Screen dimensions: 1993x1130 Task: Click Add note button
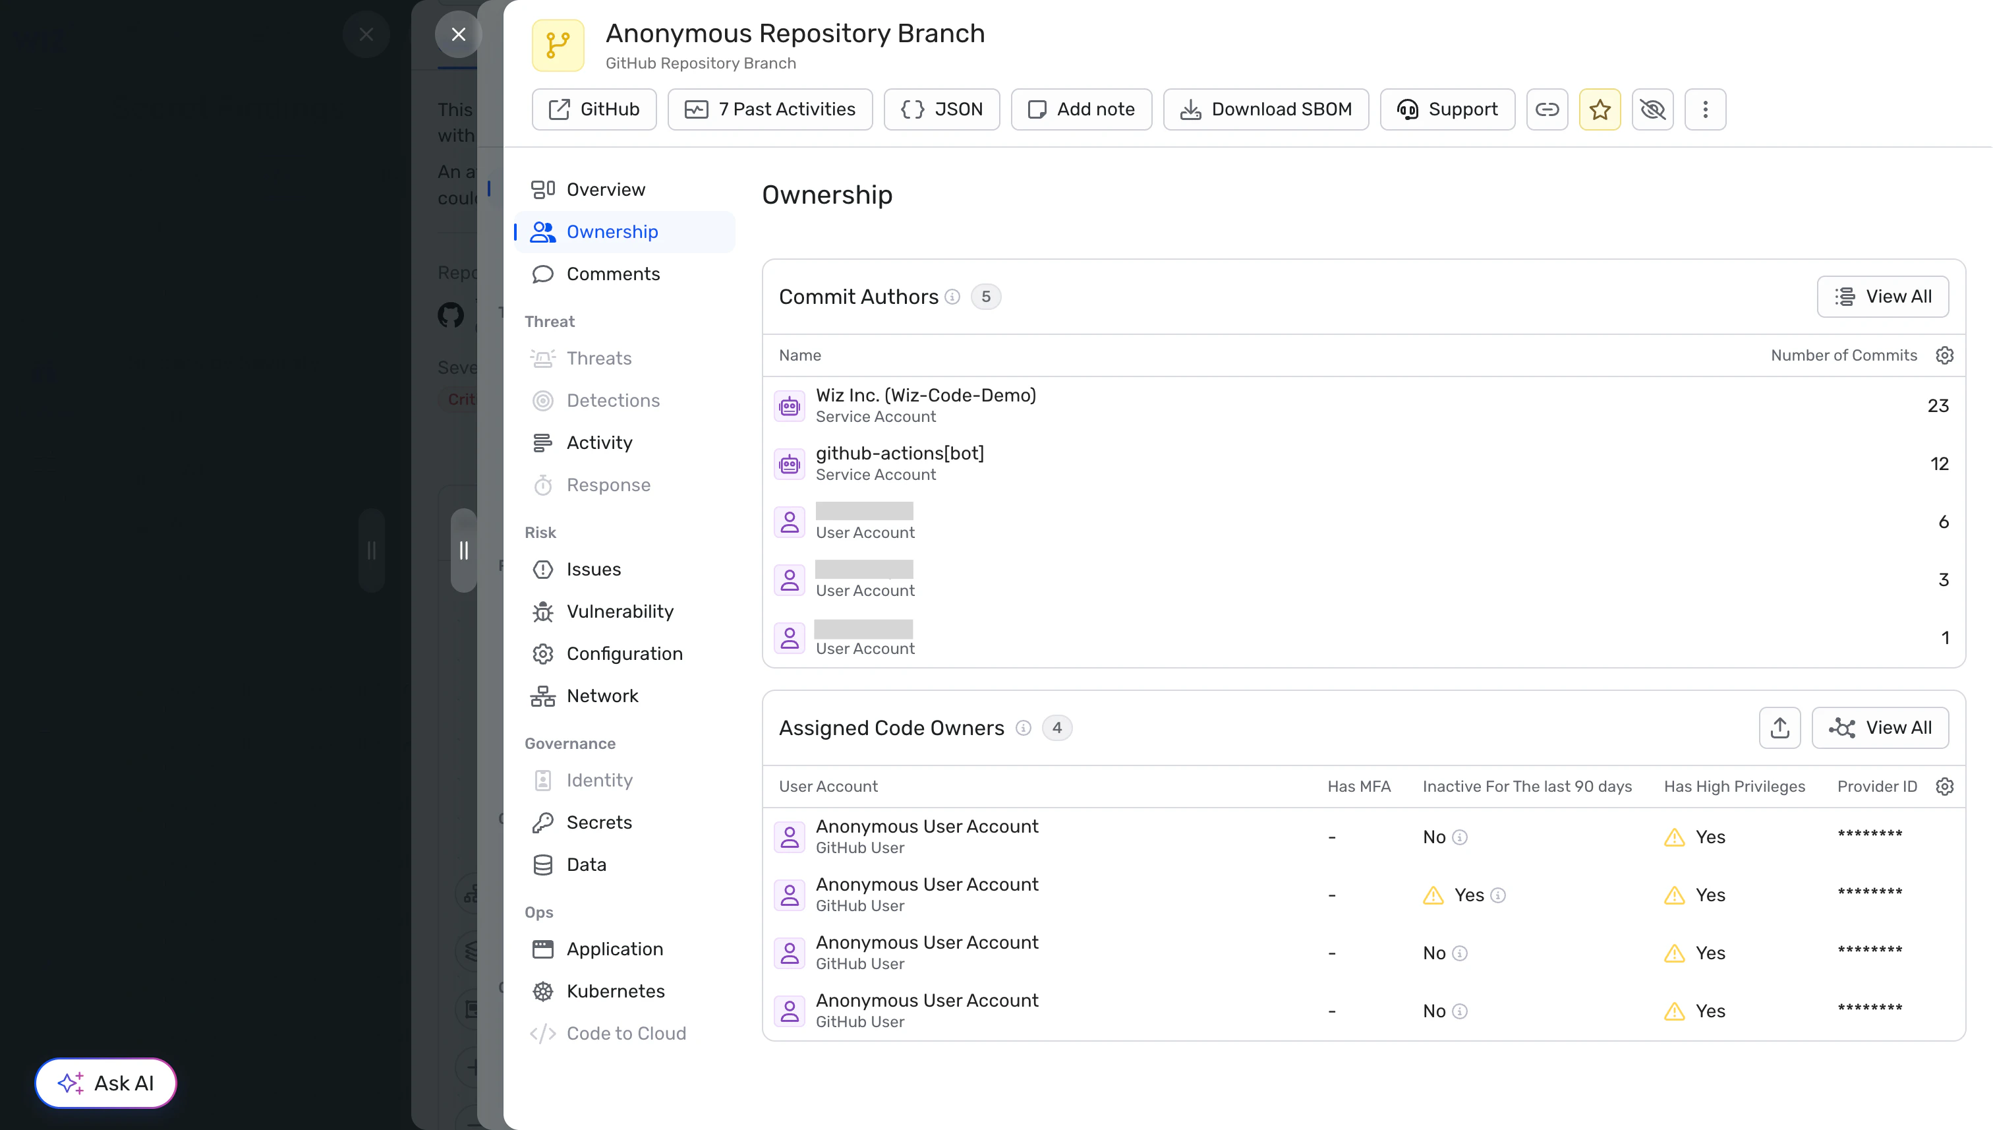(1081, 109)
